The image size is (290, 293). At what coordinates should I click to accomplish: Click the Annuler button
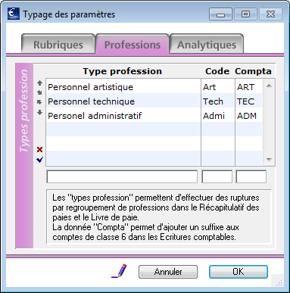click(168, 272)
